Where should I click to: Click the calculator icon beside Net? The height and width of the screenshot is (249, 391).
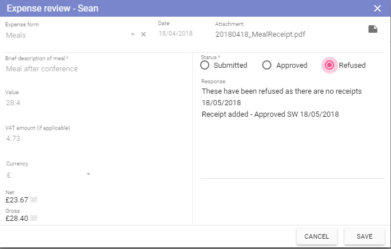(34, 200)
